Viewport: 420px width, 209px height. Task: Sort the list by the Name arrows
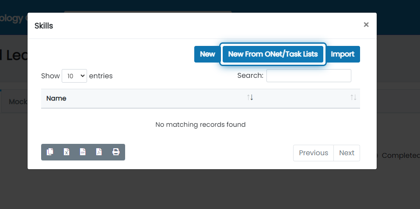(x=250, y=98)
